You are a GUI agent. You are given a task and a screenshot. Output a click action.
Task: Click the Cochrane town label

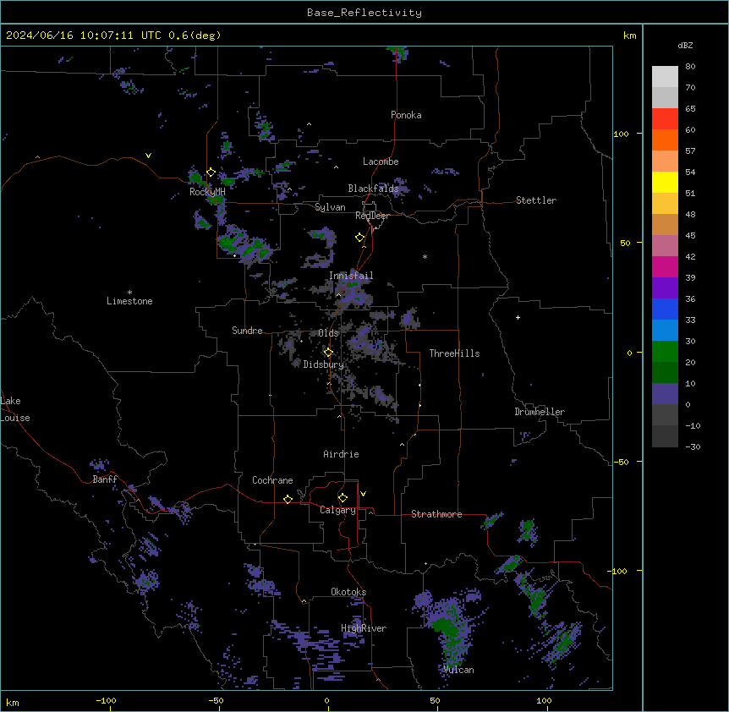[272, 480]
